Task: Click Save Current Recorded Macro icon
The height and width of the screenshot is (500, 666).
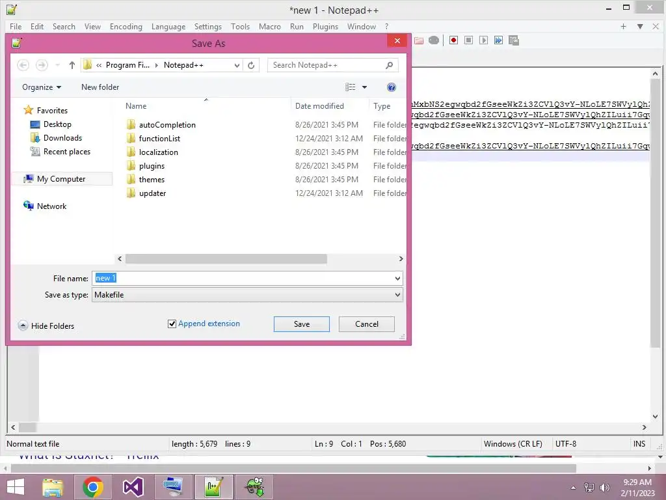Action: (514, 40)
